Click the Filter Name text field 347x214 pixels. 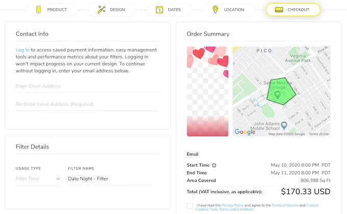click(x=109, y=179)
